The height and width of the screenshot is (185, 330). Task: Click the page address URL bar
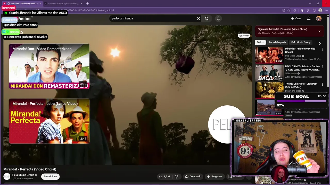pyautogui.click(x=150, y=10)
